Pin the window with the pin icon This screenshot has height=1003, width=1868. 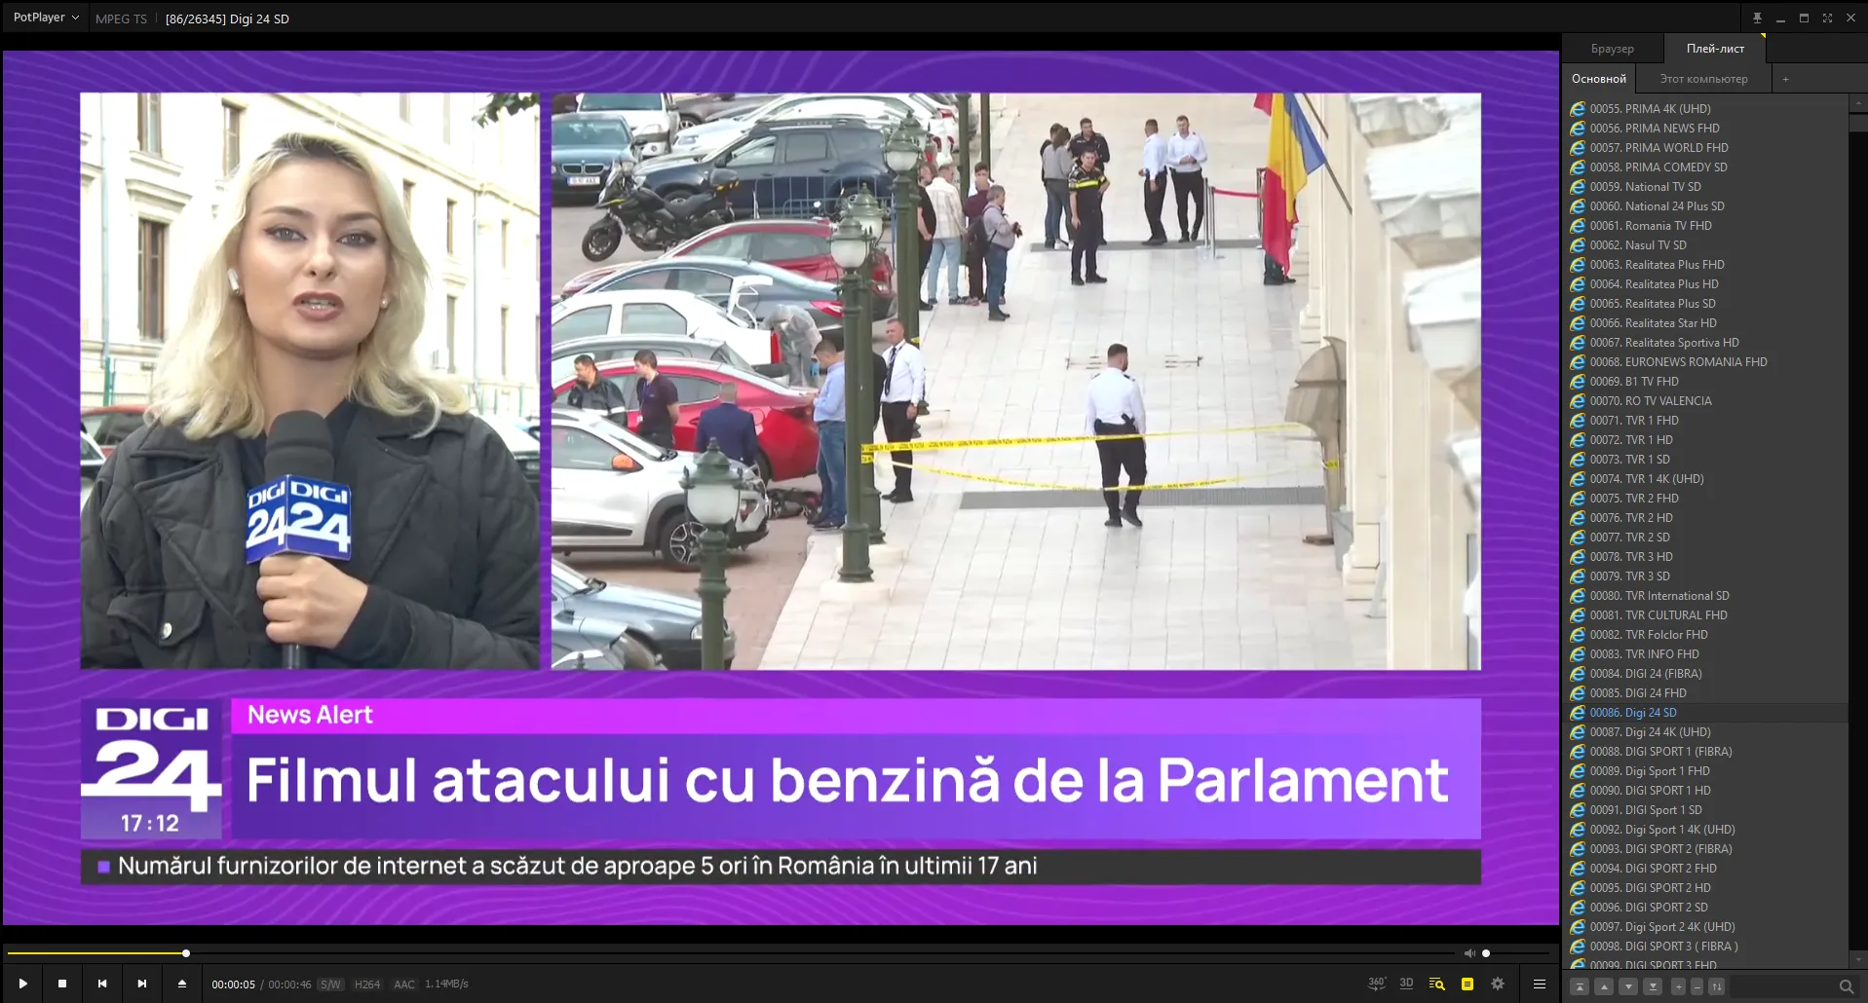[1757, 18]
